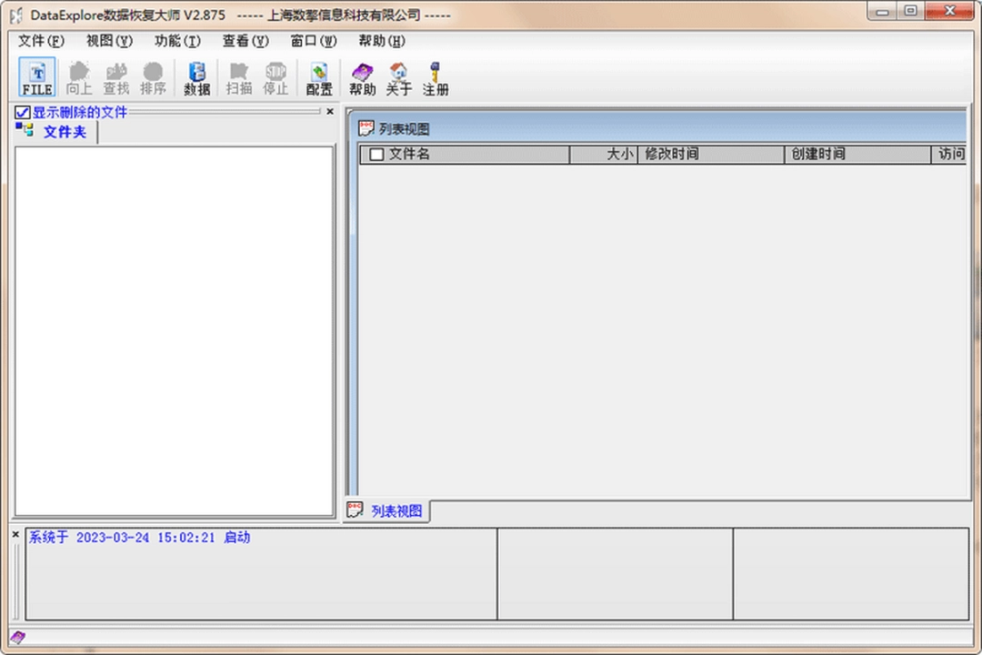The width and height of the screenshot is (982, 655).
Task: Open the 文件(F) menu
Action: tap(41, 41)
